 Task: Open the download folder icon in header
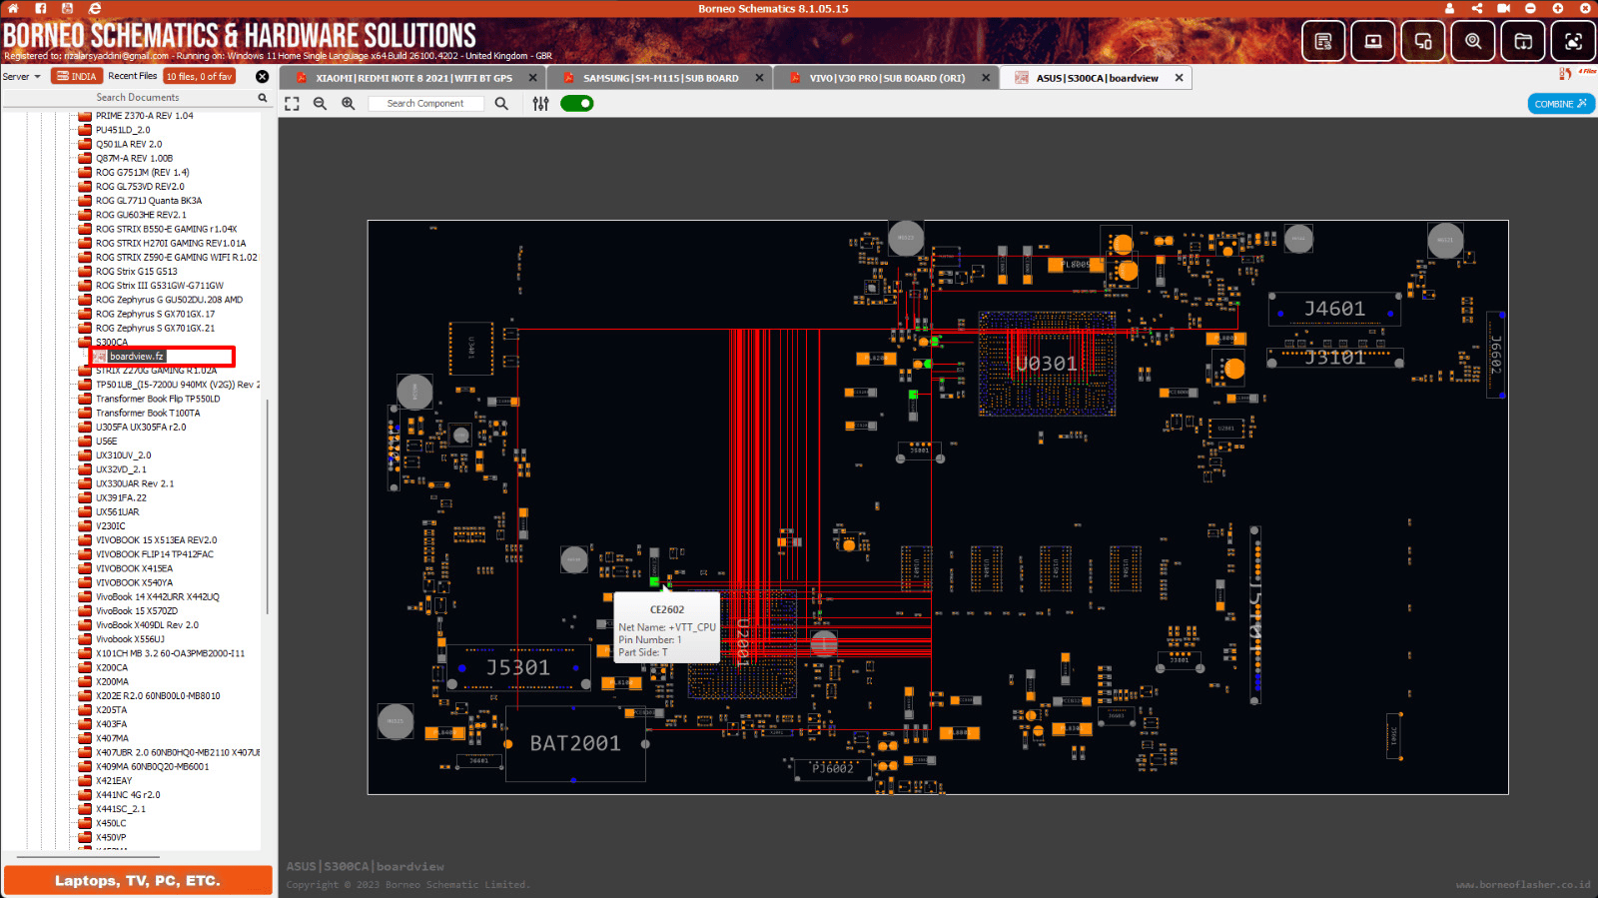[1523, 42]
